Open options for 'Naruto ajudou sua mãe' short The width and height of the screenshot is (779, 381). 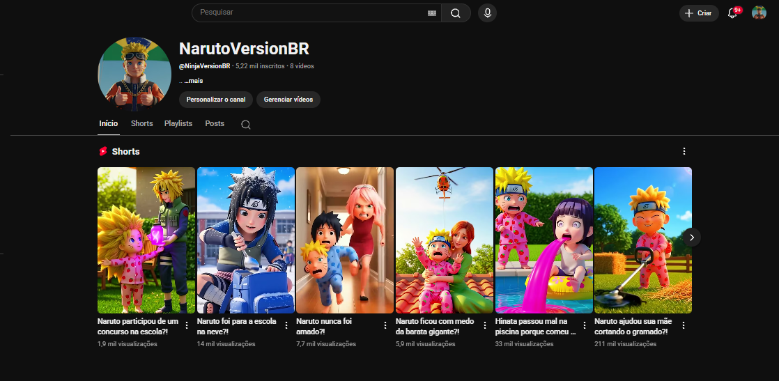click(x=684, y=325)
